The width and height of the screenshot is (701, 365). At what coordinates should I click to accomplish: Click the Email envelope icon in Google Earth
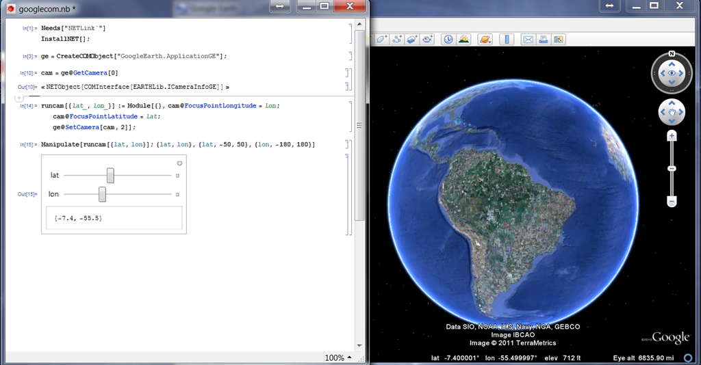[x=528, y=39]
